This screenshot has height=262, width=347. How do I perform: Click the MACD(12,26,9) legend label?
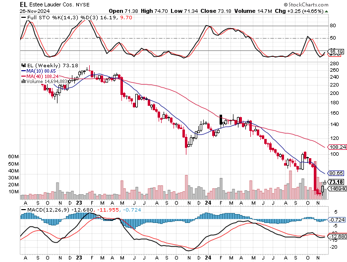tap(48, 210)
